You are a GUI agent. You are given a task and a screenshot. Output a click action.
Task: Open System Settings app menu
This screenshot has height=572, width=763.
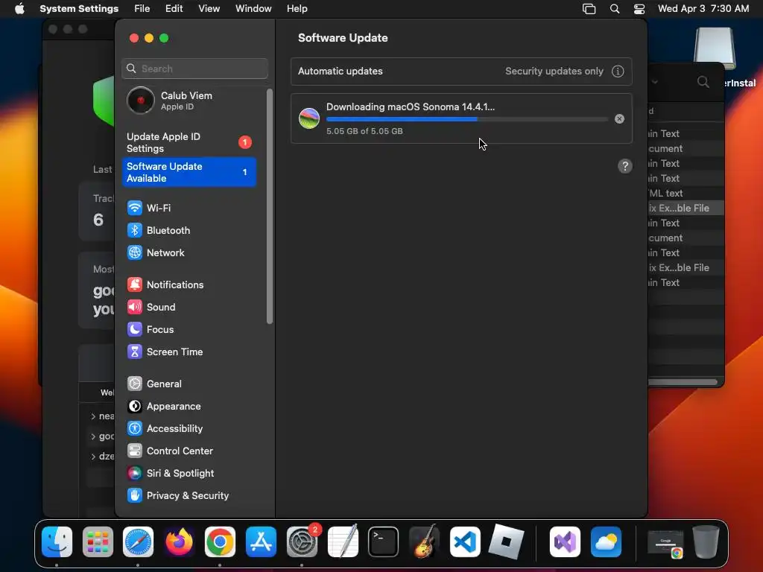(79, 8)
